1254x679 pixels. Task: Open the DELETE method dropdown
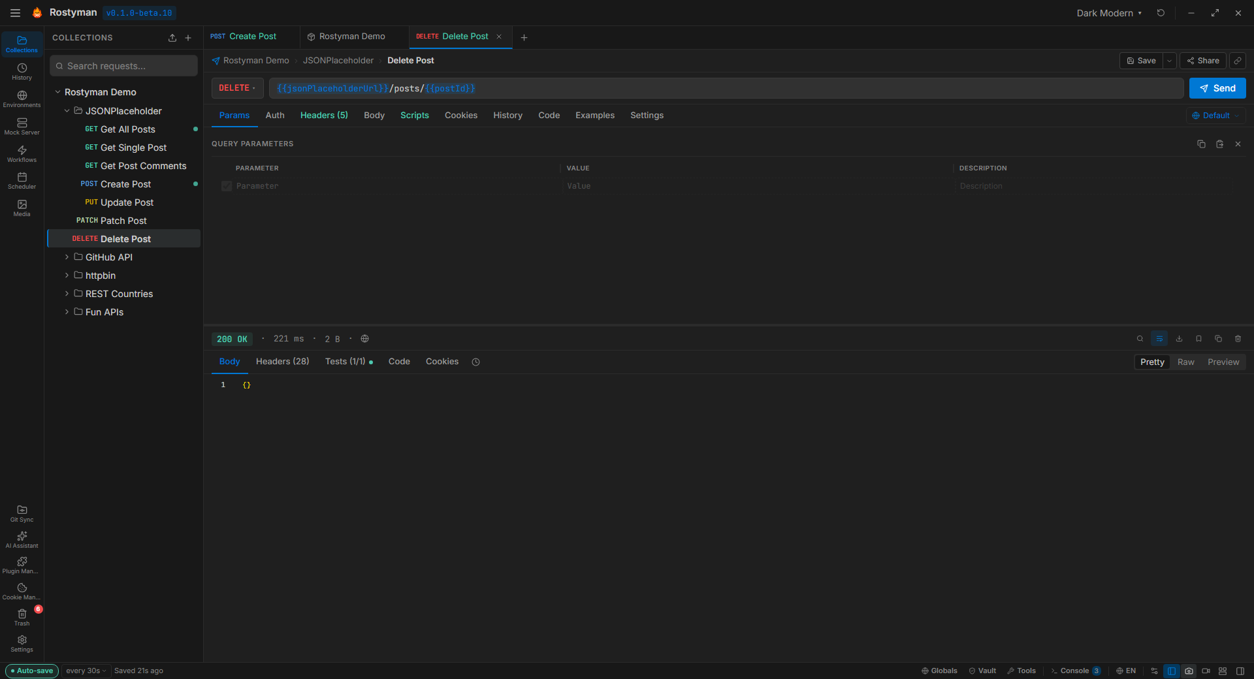point(237,88)
